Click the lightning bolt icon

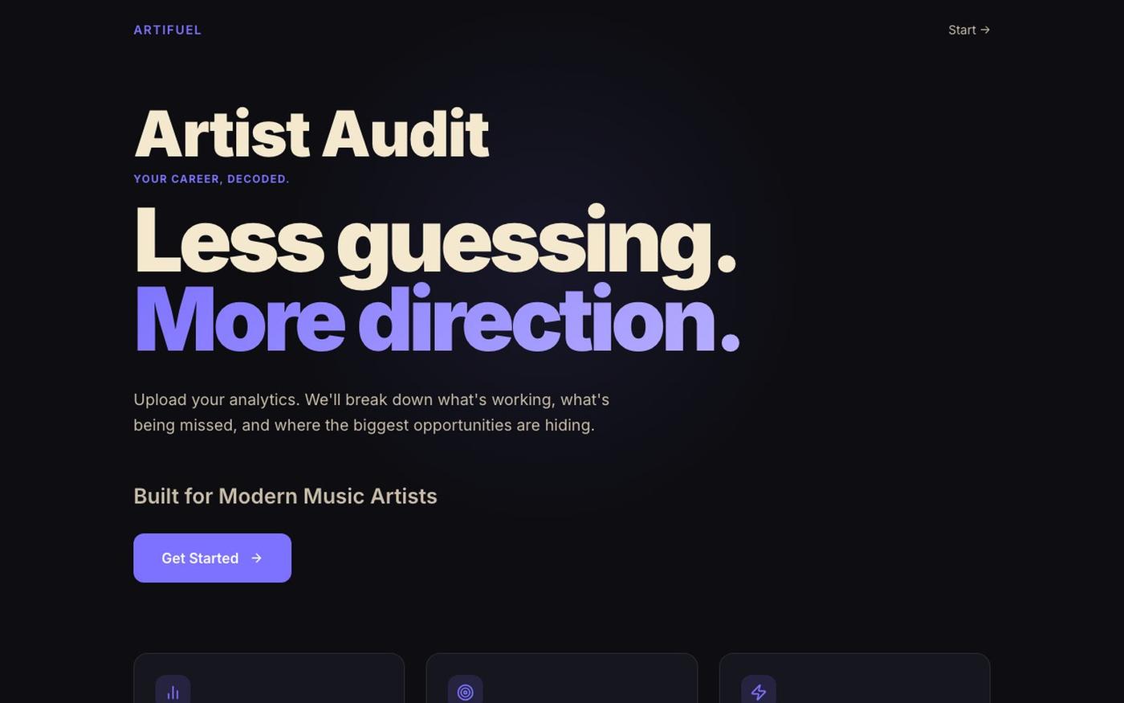758,692
